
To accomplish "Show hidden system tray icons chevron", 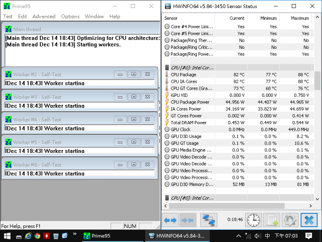I will (238, 236).
